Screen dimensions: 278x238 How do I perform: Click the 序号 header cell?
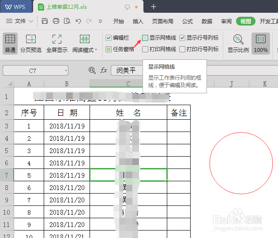(x=29, y=113)
